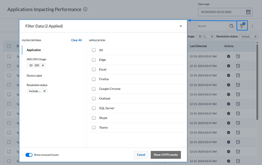262x165 pixels.
Task: Click the Show 11970 results button
Action: pos(165,155)
